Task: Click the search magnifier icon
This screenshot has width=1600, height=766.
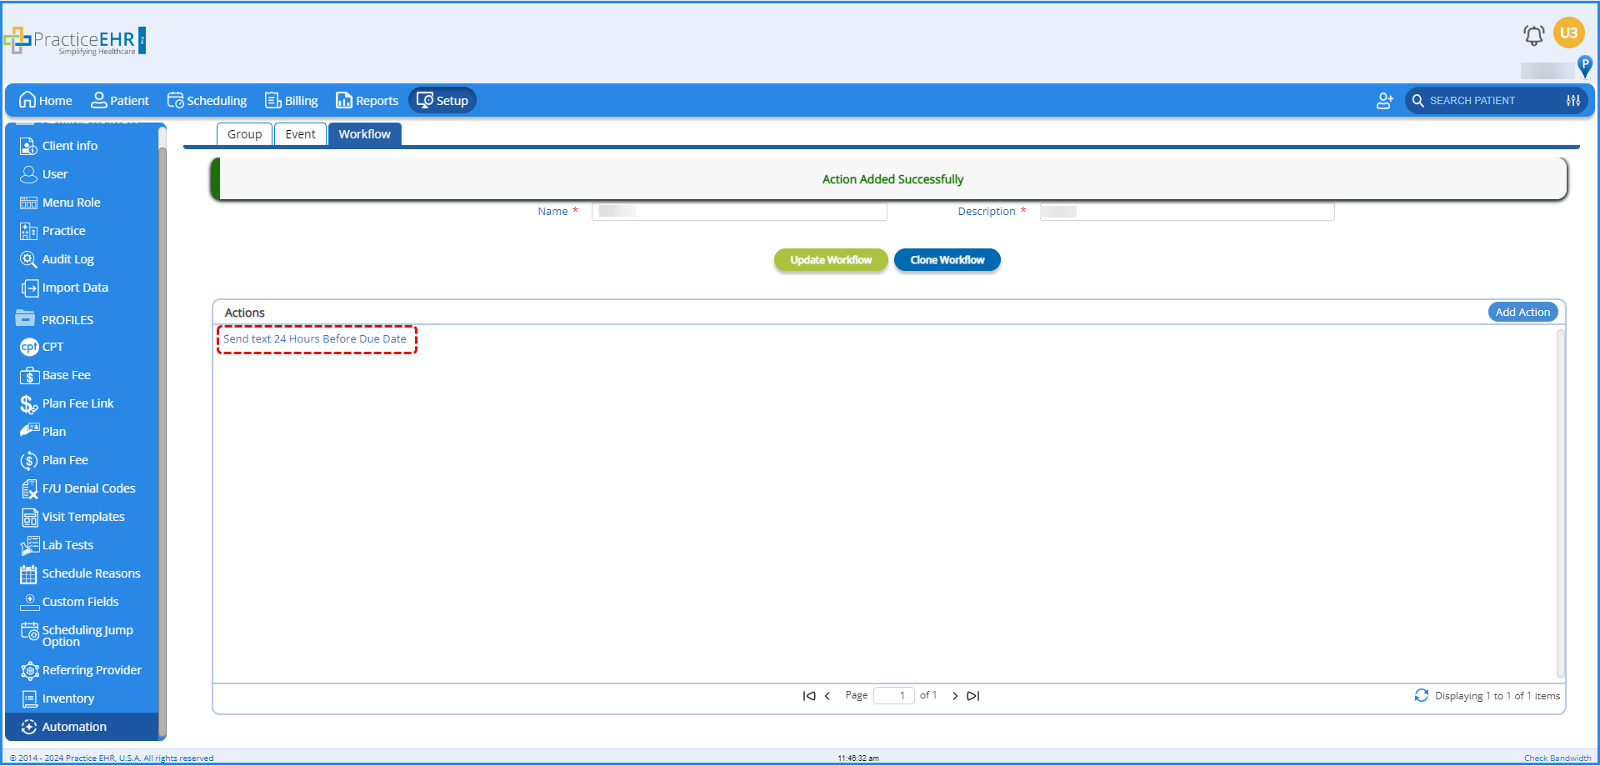Action: [1417, 101]
